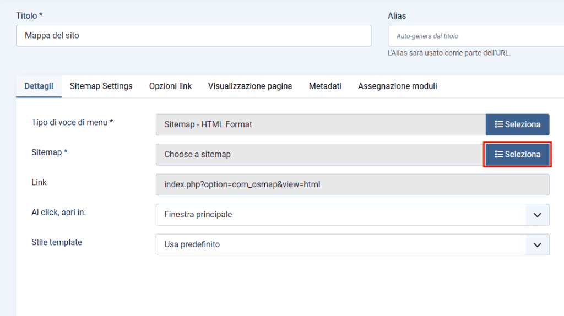Viewport: 564px width, 316px height.
Task: Click Seleziona for Tipo di voce di menu
Action: coord(517,124)
